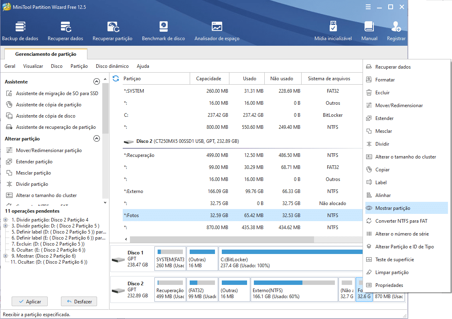Launch Recuperar dados tool
The image size is (452, 319).
tap(65, 31)
